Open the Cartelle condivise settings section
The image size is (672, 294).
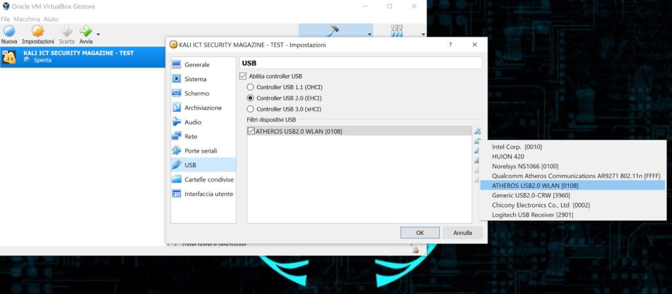[x=203, y=179]
